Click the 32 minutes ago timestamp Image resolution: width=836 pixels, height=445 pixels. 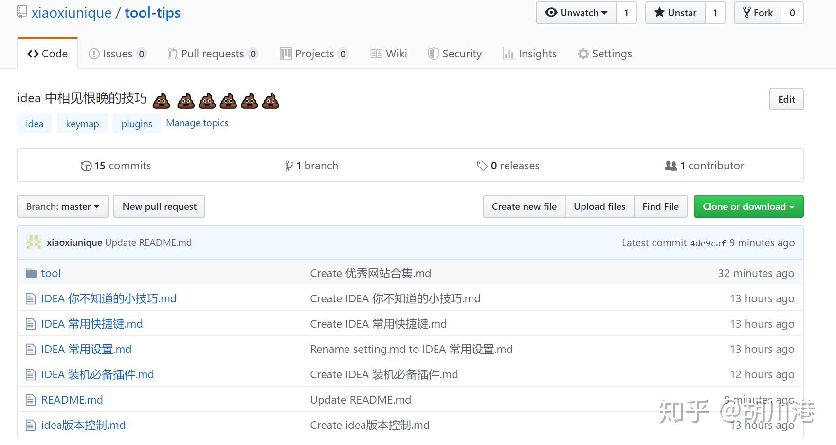click(756, 273)
